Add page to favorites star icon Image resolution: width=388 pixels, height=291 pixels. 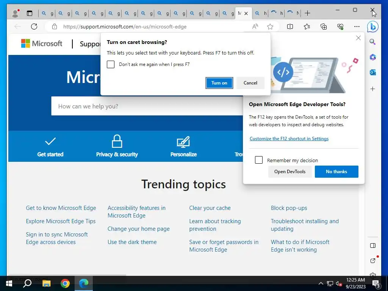[x=270, y=27]
